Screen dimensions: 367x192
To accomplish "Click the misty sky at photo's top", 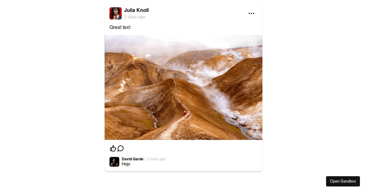I will click(x=183, y=41).
